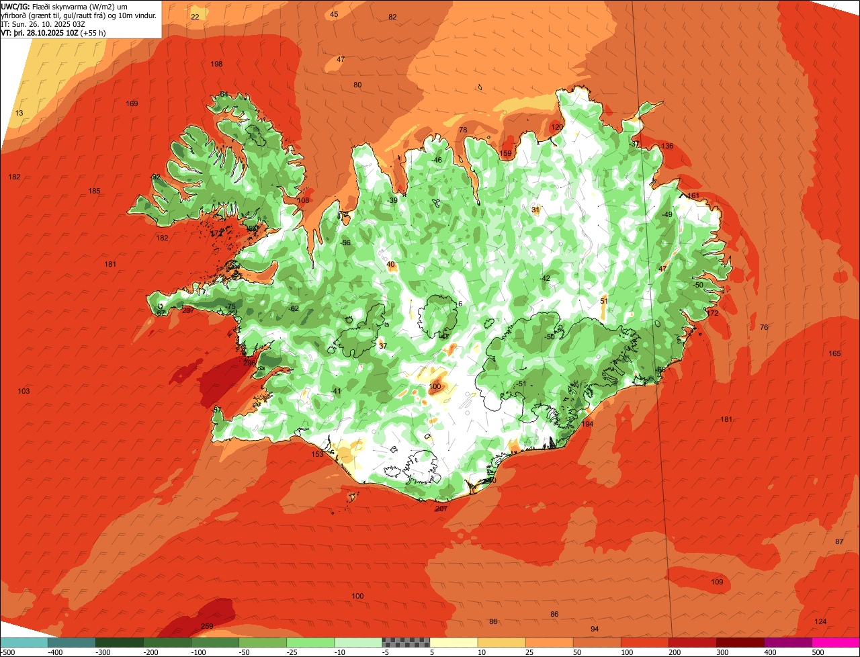Click the map value 198
Viewport: 860px width, 657px height.
point(216,64)
